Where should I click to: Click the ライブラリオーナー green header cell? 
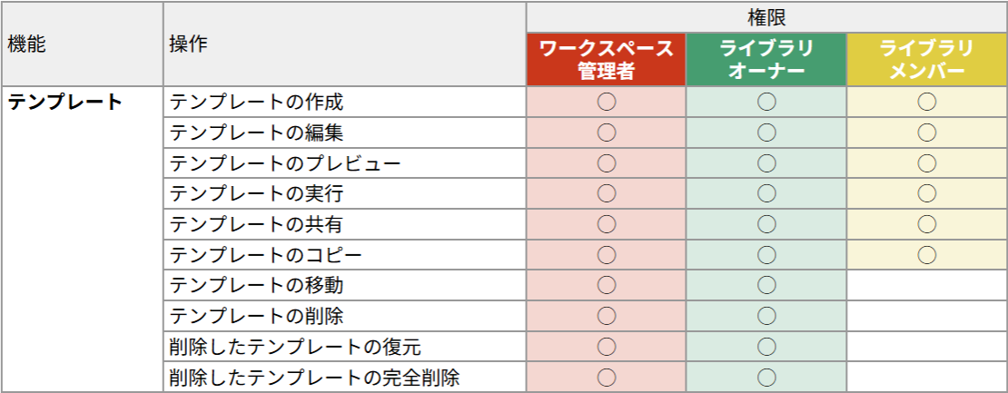(766, 60)
